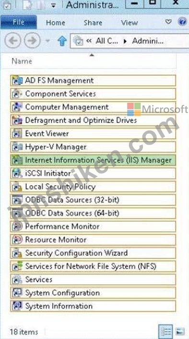Select the iSCSI Initiator icon
Viewport: 189px width, 339px height.
[17, 173]
